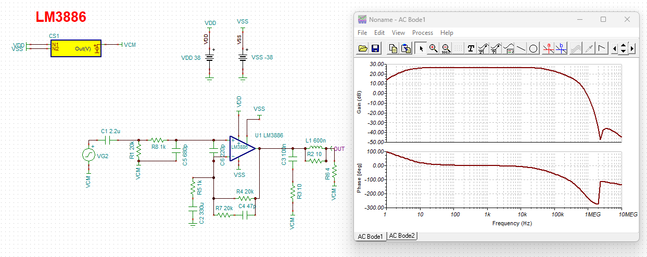Click the up arrow of toolbar stepper
The width and height of the screenshot is (647, 257).
[x=624, y=45]
